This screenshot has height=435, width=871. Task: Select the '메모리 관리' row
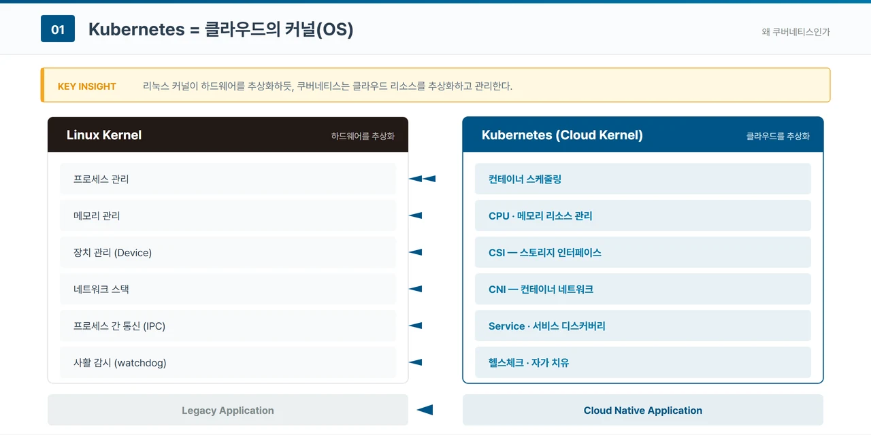pyautogui.click(x=228, y=215)
